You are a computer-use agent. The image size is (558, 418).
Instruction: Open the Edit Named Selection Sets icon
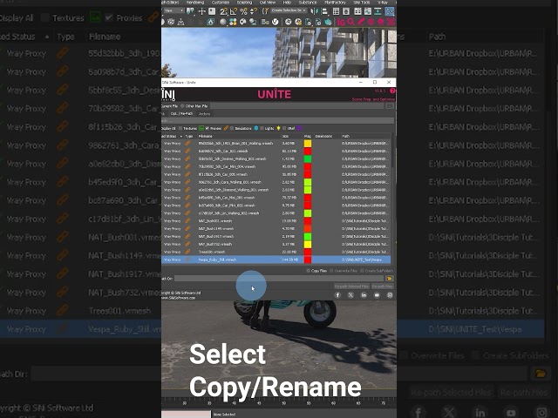pyautogui.click(x=266, y=11)
